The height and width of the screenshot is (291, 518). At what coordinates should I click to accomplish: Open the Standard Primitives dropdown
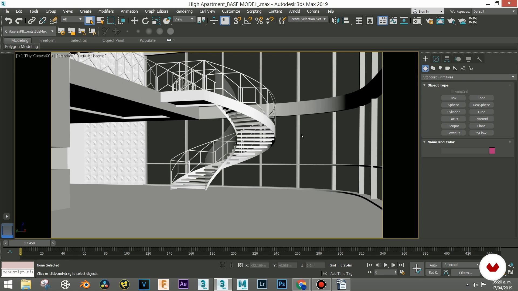[469, 77]
